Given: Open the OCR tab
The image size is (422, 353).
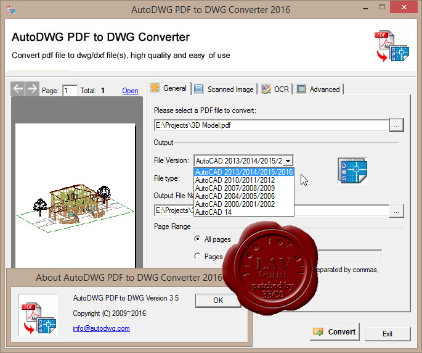Looking at the screenshot, I should coord(275,89).
